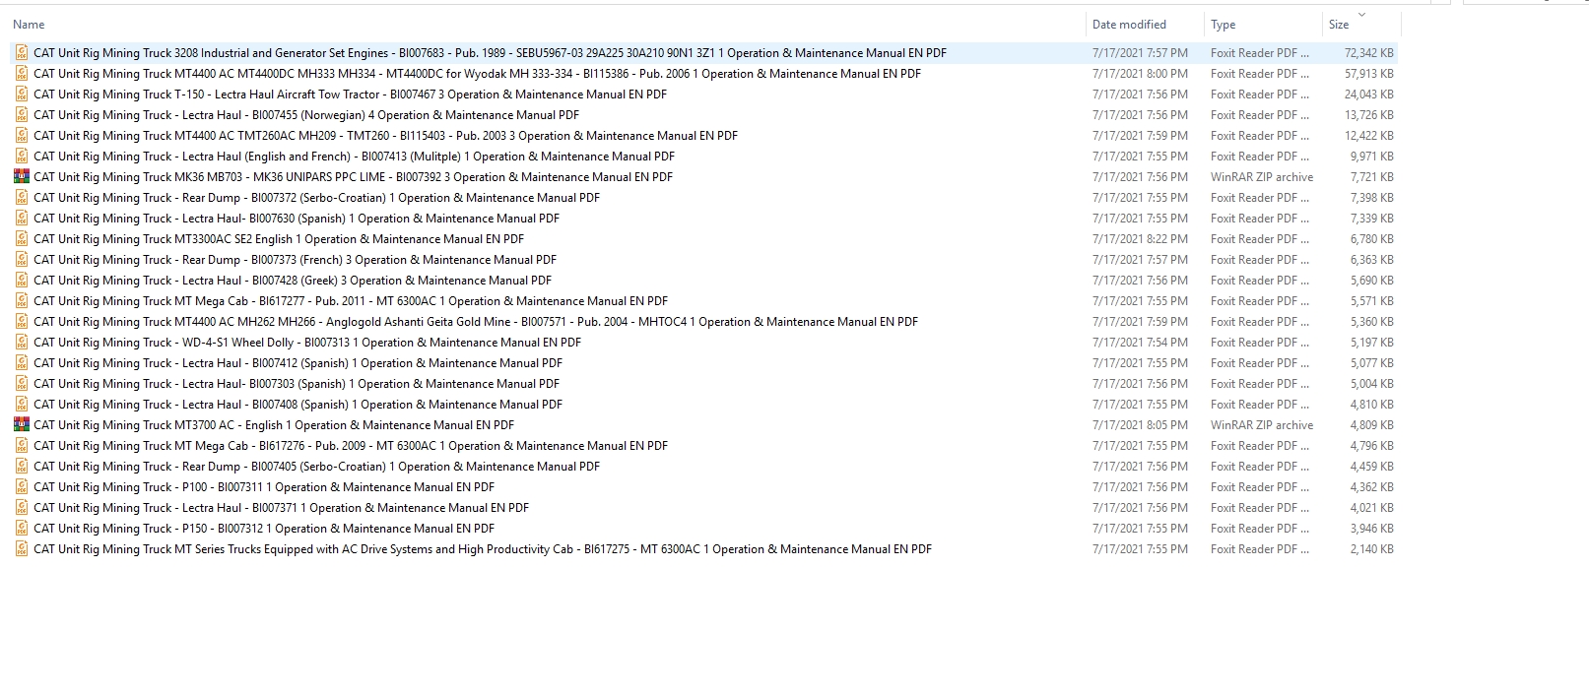Click the PDF icon of the BI617276 Pub. 2009 Mega Cab file
Screen dimensions: 1589x694
pos(22,446)
